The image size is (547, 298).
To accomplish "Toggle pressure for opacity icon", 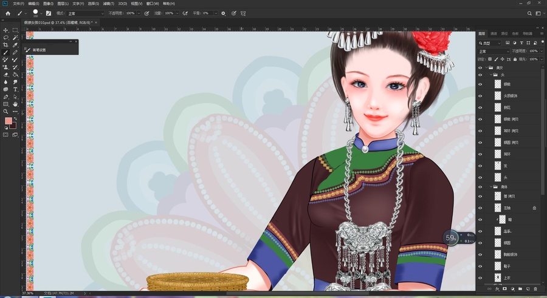I will click(x=146, y=13).
